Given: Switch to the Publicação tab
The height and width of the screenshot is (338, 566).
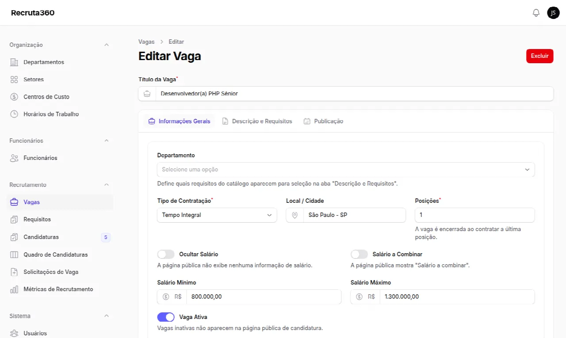Looking at the screenshot, I should click(x=323, y=121).
